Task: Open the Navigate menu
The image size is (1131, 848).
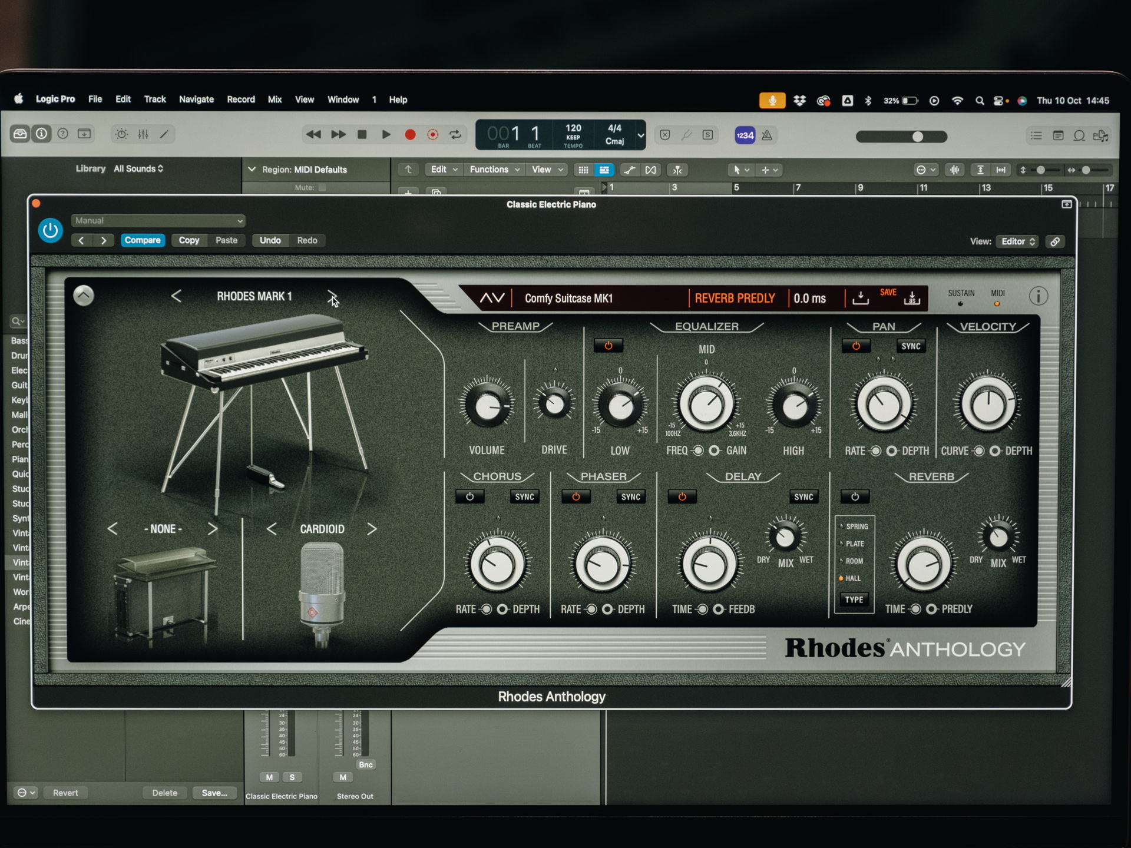Action: point(196,100)
